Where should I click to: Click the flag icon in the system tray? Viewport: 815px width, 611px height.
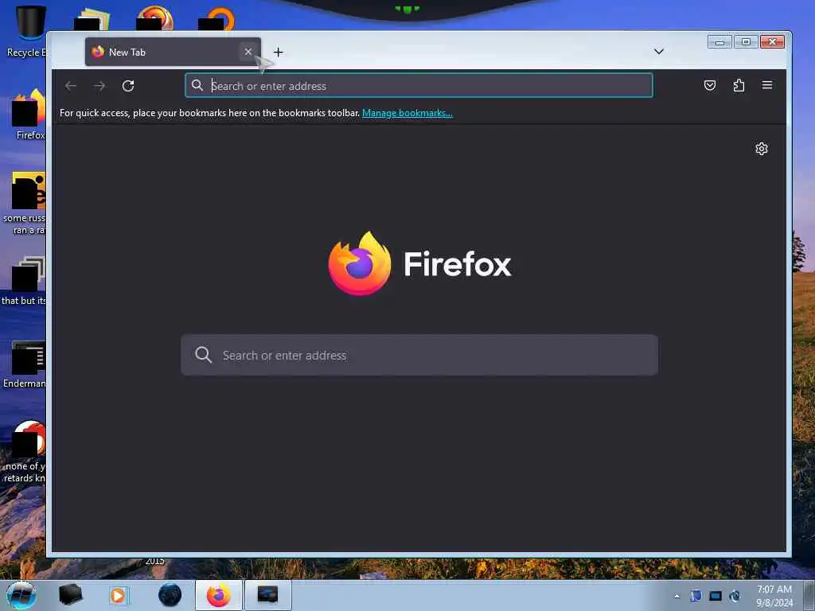[696, 595]
